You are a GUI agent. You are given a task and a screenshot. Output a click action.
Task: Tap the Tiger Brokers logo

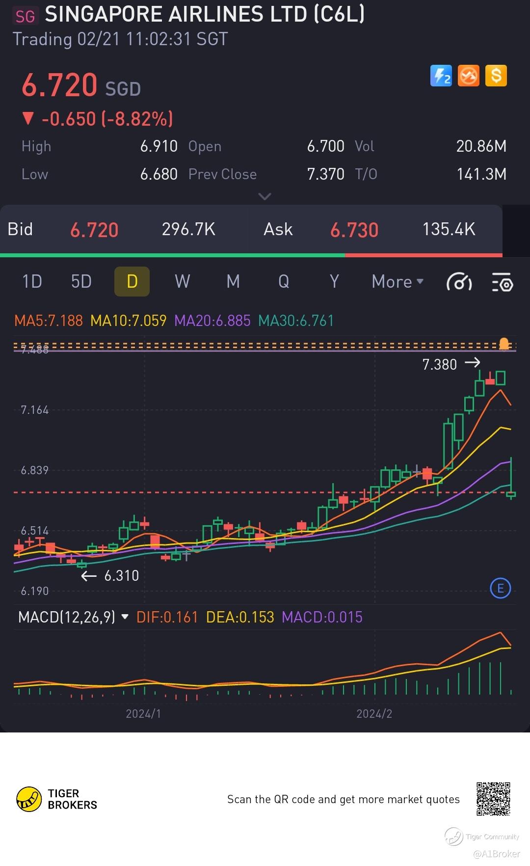(57, 799)
